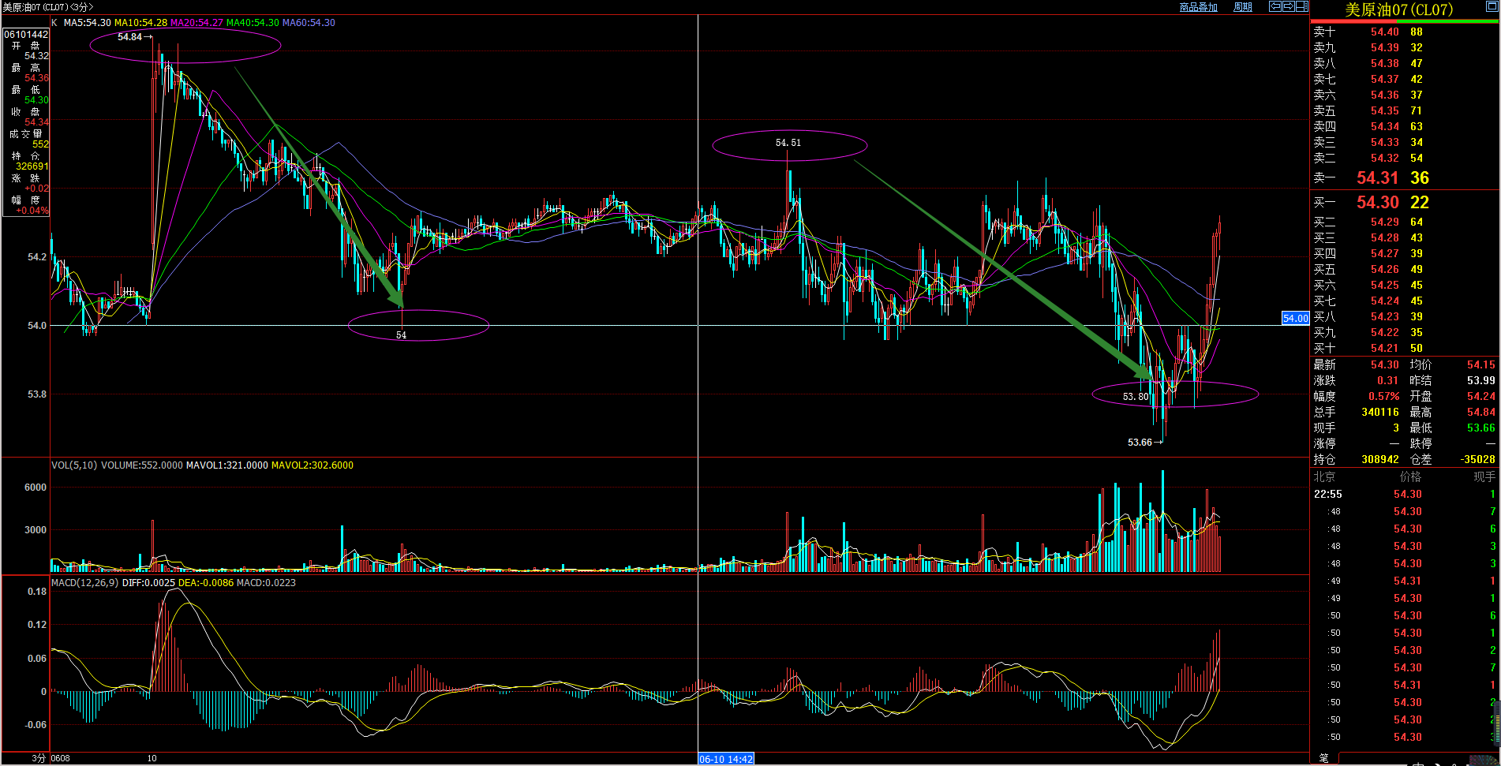Select the MA20:54.27 indicator label
The height and width of the screenshot is (766, 1501).
click(197, 23)
